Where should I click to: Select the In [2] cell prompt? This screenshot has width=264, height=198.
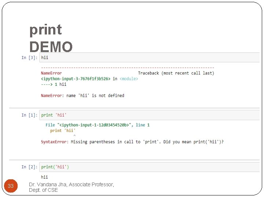click(x=29, y=167)
